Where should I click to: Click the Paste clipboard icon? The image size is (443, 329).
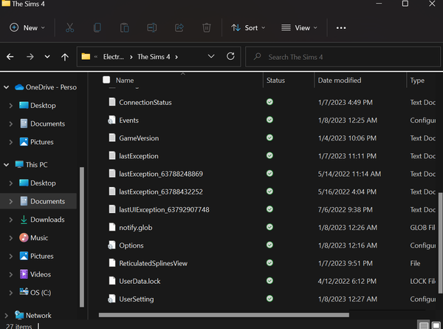(x=125, y=27)
